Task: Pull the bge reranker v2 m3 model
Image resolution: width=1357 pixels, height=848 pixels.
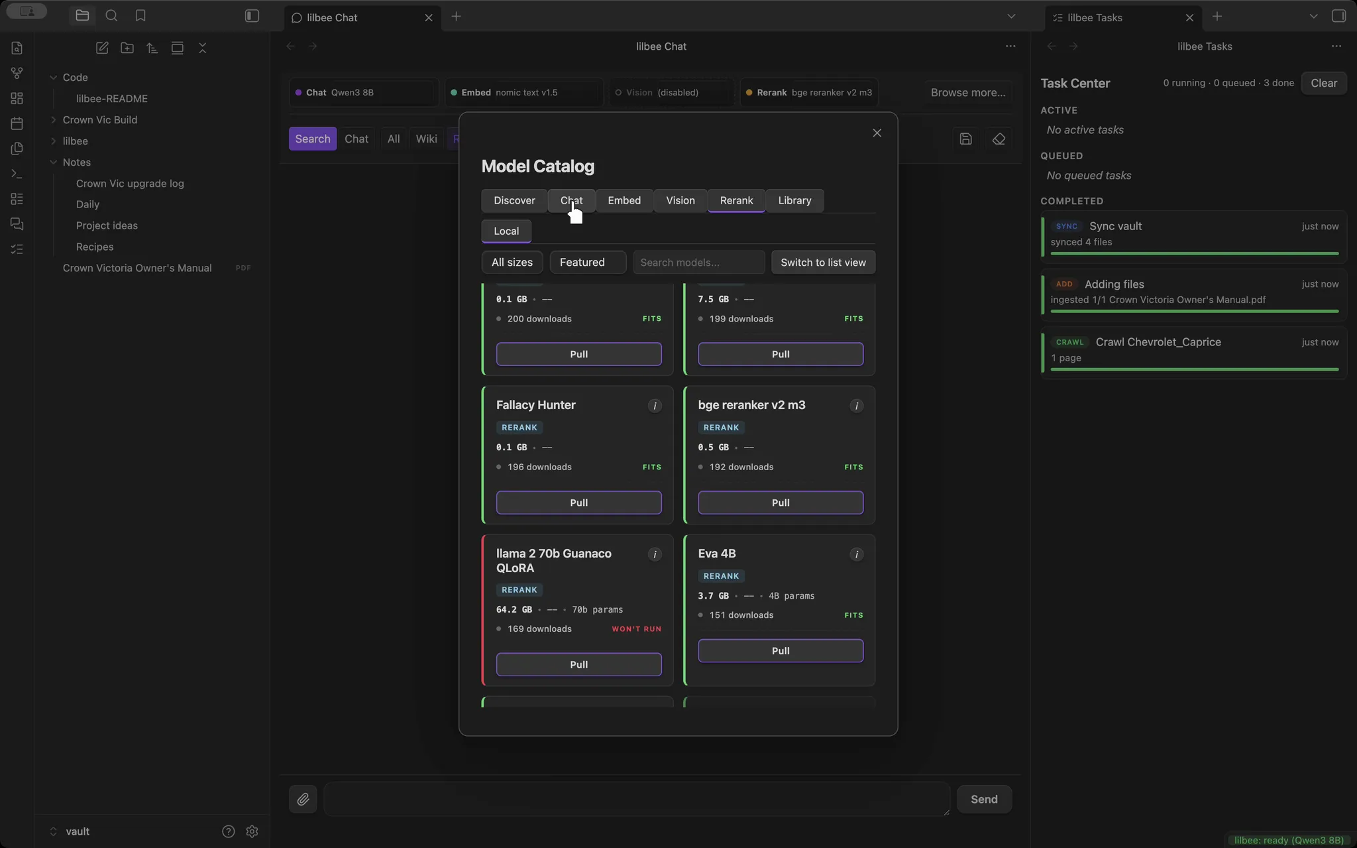Action: point(781,503)
